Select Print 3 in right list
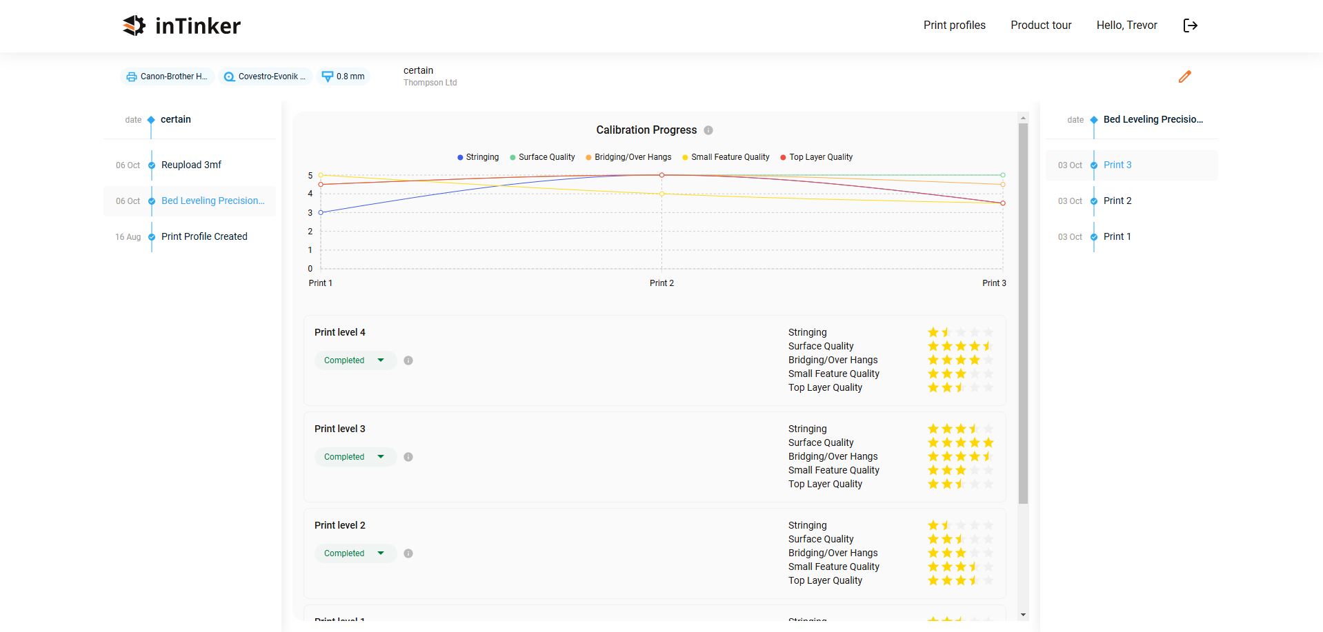This screenshot has width=1323, height=632. click(1132, 165)
